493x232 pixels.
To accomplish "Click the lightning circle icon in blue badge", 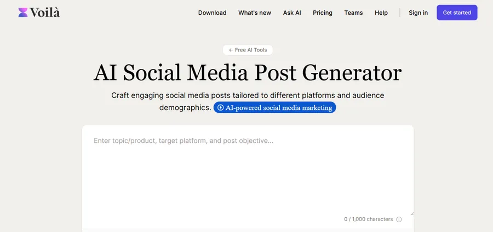I will pyautogui.click(x=220, y=108).
